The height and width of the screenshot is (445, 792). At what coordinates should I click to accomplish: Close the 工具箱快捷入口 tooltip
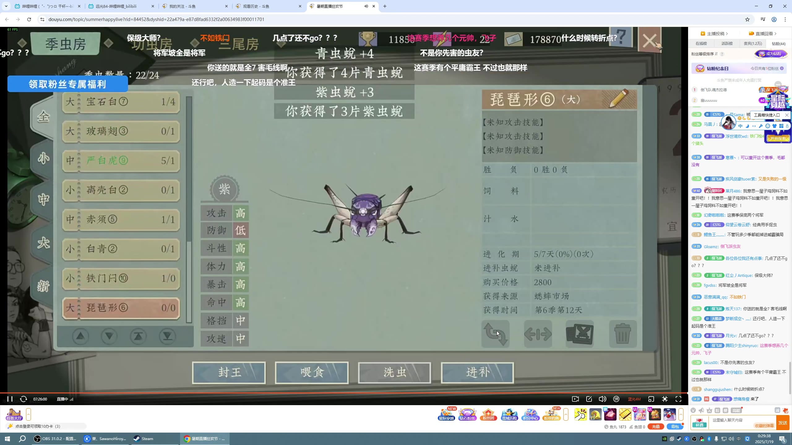click(x=787, y=115)
